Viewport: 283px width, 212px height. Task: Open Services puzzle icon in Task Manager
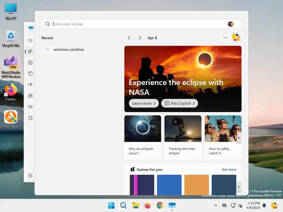click(30, 118)
